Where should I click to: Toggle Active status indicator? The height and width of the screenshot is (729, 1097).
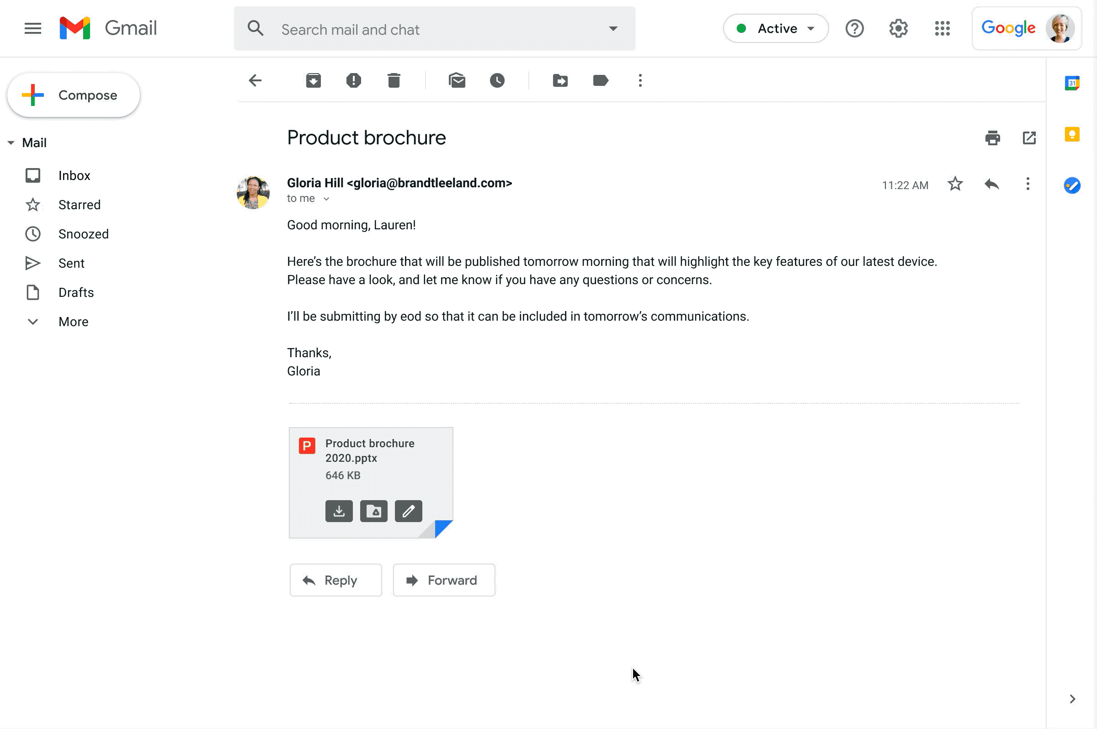773,28
